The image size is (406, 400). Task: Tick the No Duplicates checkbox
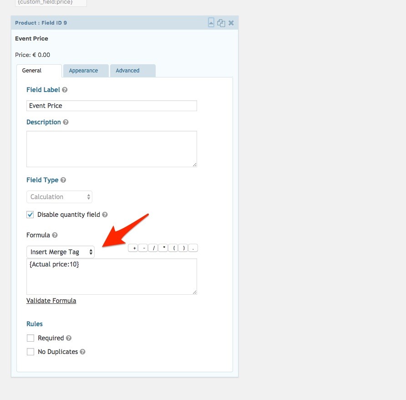click(30, 352)
